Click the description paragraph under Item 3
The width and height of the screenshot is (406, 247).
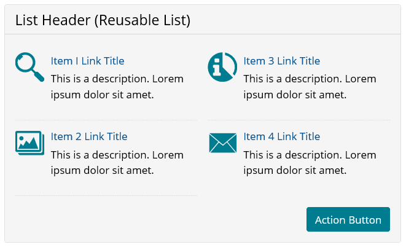coord(310,87)
